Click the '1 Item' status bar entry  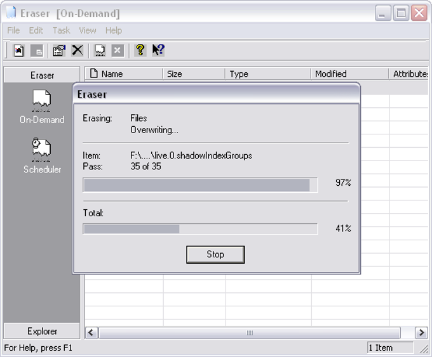(390, 348)
